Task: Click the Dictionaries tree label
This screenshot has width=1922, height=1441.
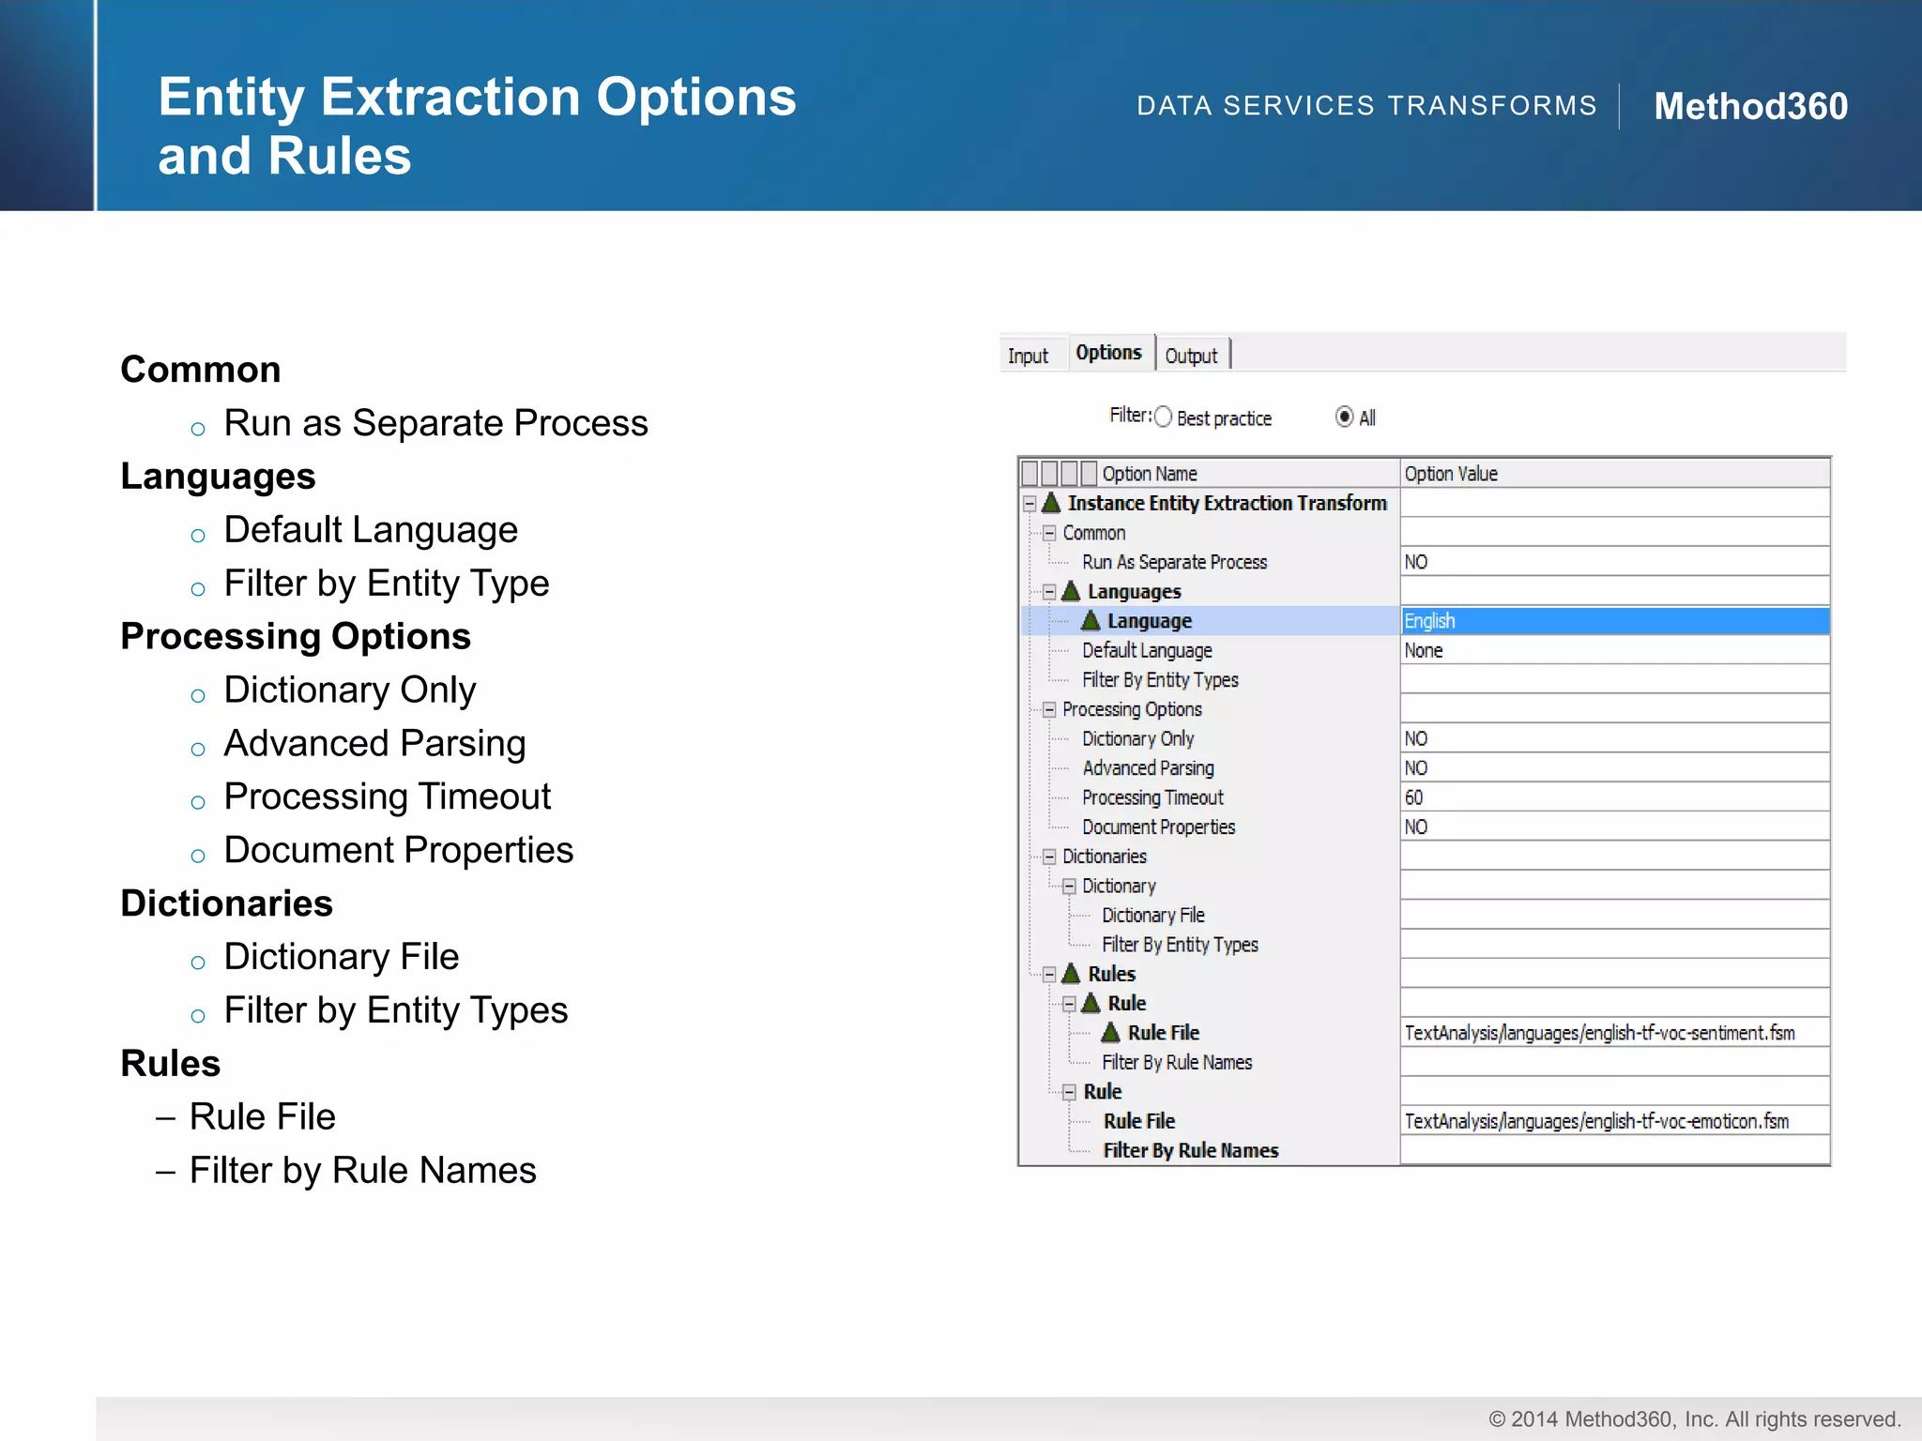Action: tap(1104, 857)
